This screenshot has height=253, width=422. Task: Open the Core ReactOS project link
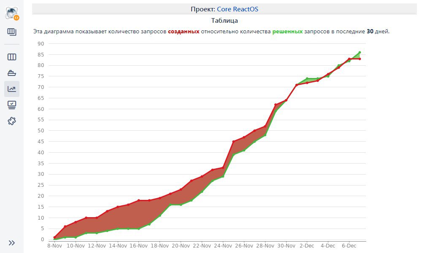pos(237,9)
